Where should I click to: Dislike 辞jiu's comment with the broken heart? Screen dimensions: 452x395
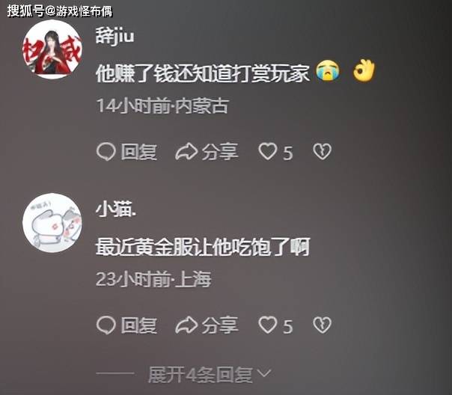coord(323,152)
